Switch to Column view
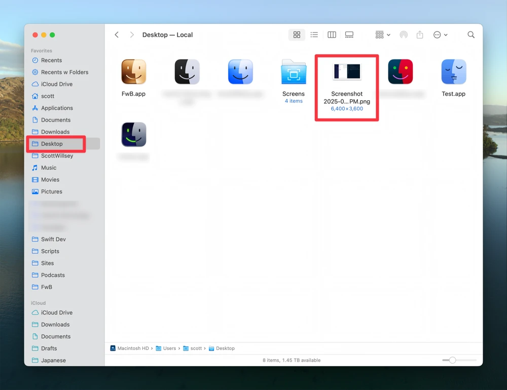This screenshot has width=507, height=390. [332, 34]
